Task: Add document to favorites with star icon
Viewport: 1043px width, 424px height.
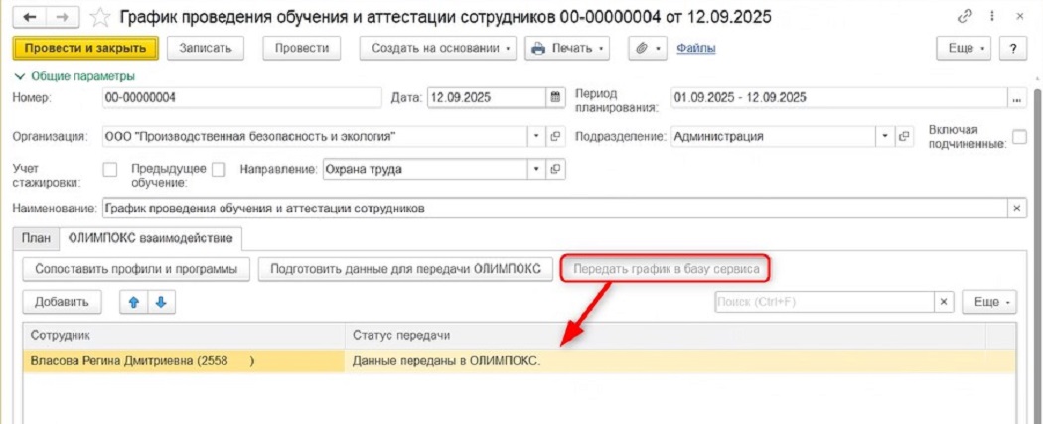Action: pyautogui.click(x=99, y=18)
